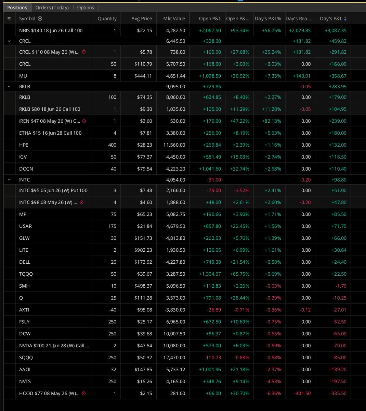
Task: Click the MU average price $444.11
Action: pos(143,76)
